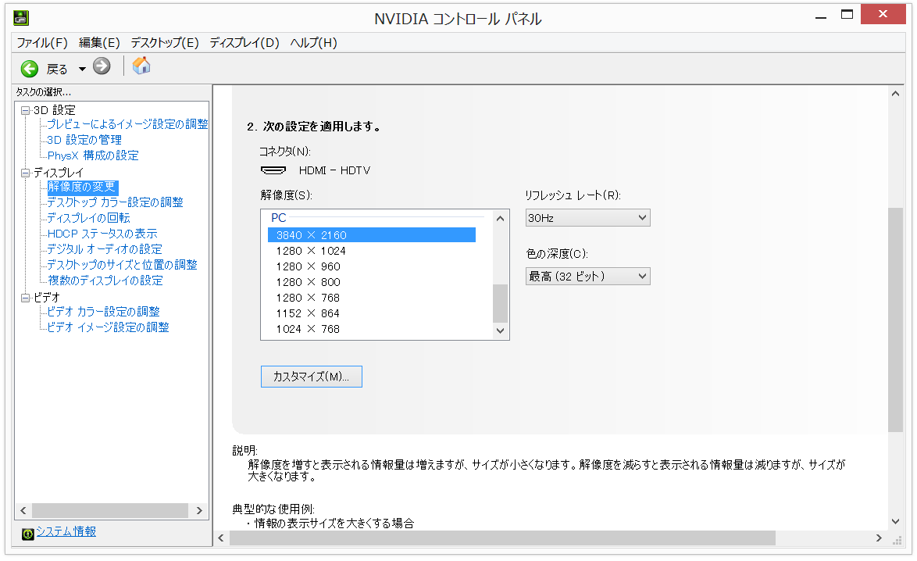
Task: Select the 1280 × 768 resolution
Action: (309, 298)
